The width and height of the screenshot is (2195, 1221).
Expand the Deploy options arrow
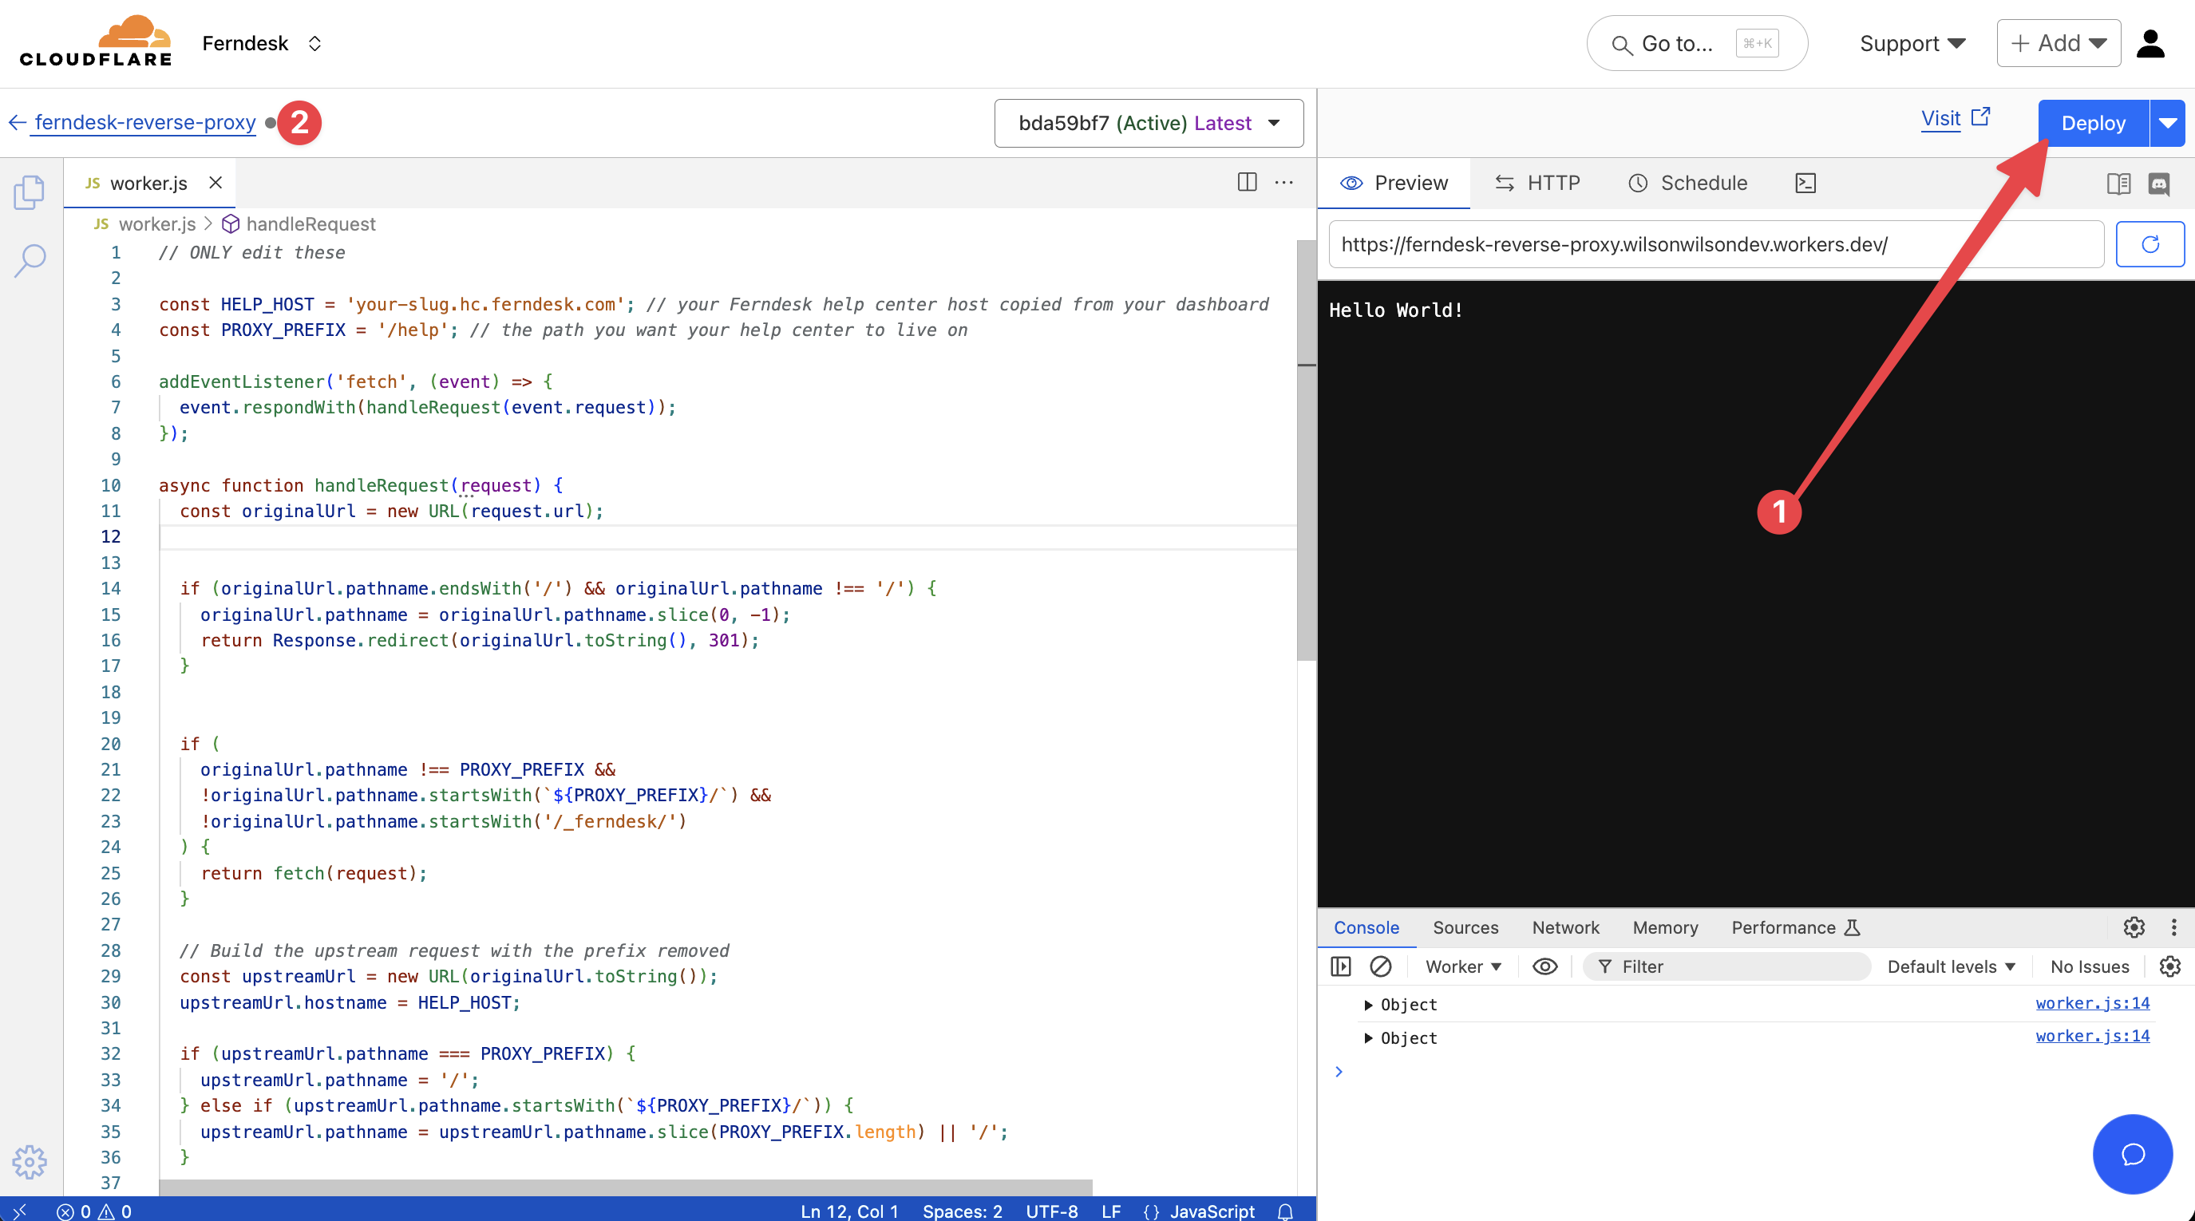pyautogui.click(x=2168, y=123)
